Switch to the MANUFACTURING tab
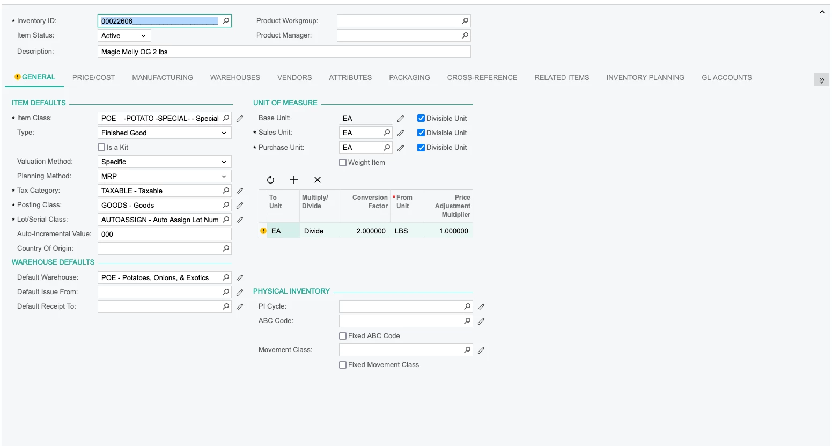 point(163,77)
